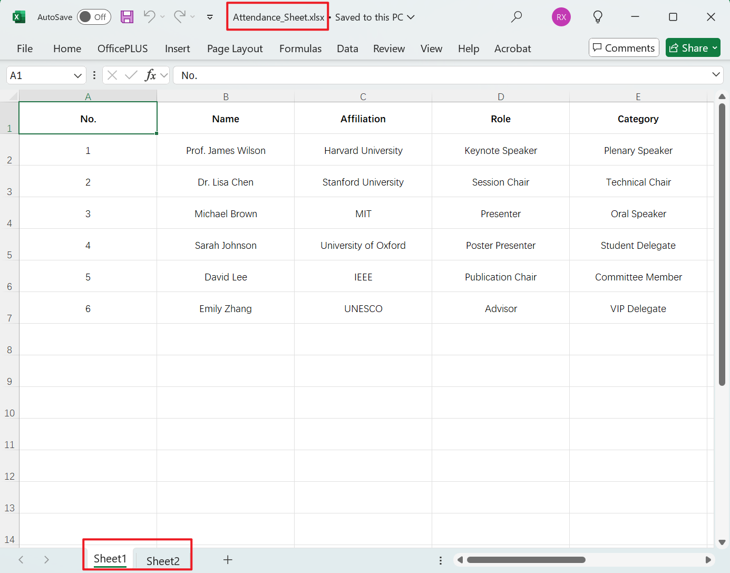
Task: Click the Redo arrow icon
Action: 180,17
